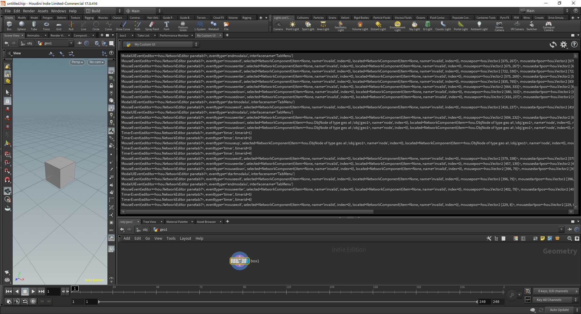Click the Metaball shelf tool
Image resolution: width=581 pixels, height=314 pixels.
[213, 26]
